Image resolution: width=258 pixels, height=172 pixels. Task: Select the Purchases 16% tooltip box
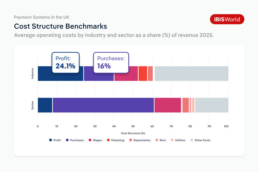coord(111,62)
